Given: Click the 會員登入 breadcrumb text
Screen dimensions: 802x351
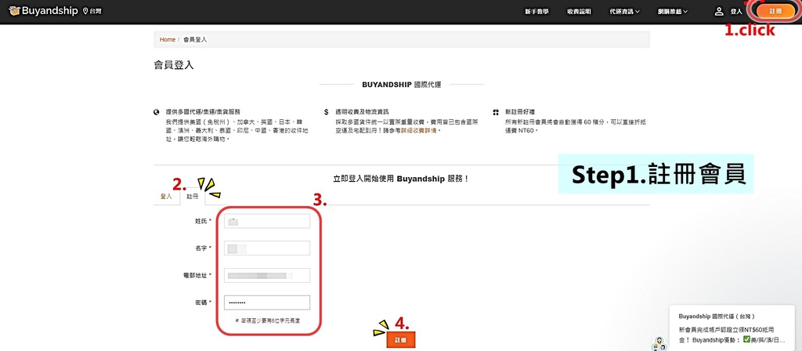Looking at the screenshot, I should (195, 39).
